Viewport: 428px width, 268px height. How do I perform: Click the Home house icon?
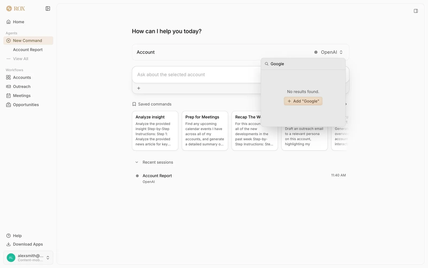click(9, 22)
